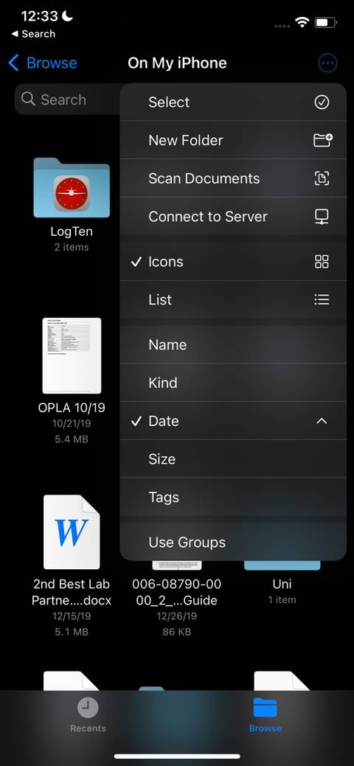Tap the 2 items label under LogTen
The image size is (354, 766).
pyautogui.click(x=72, y=247)
